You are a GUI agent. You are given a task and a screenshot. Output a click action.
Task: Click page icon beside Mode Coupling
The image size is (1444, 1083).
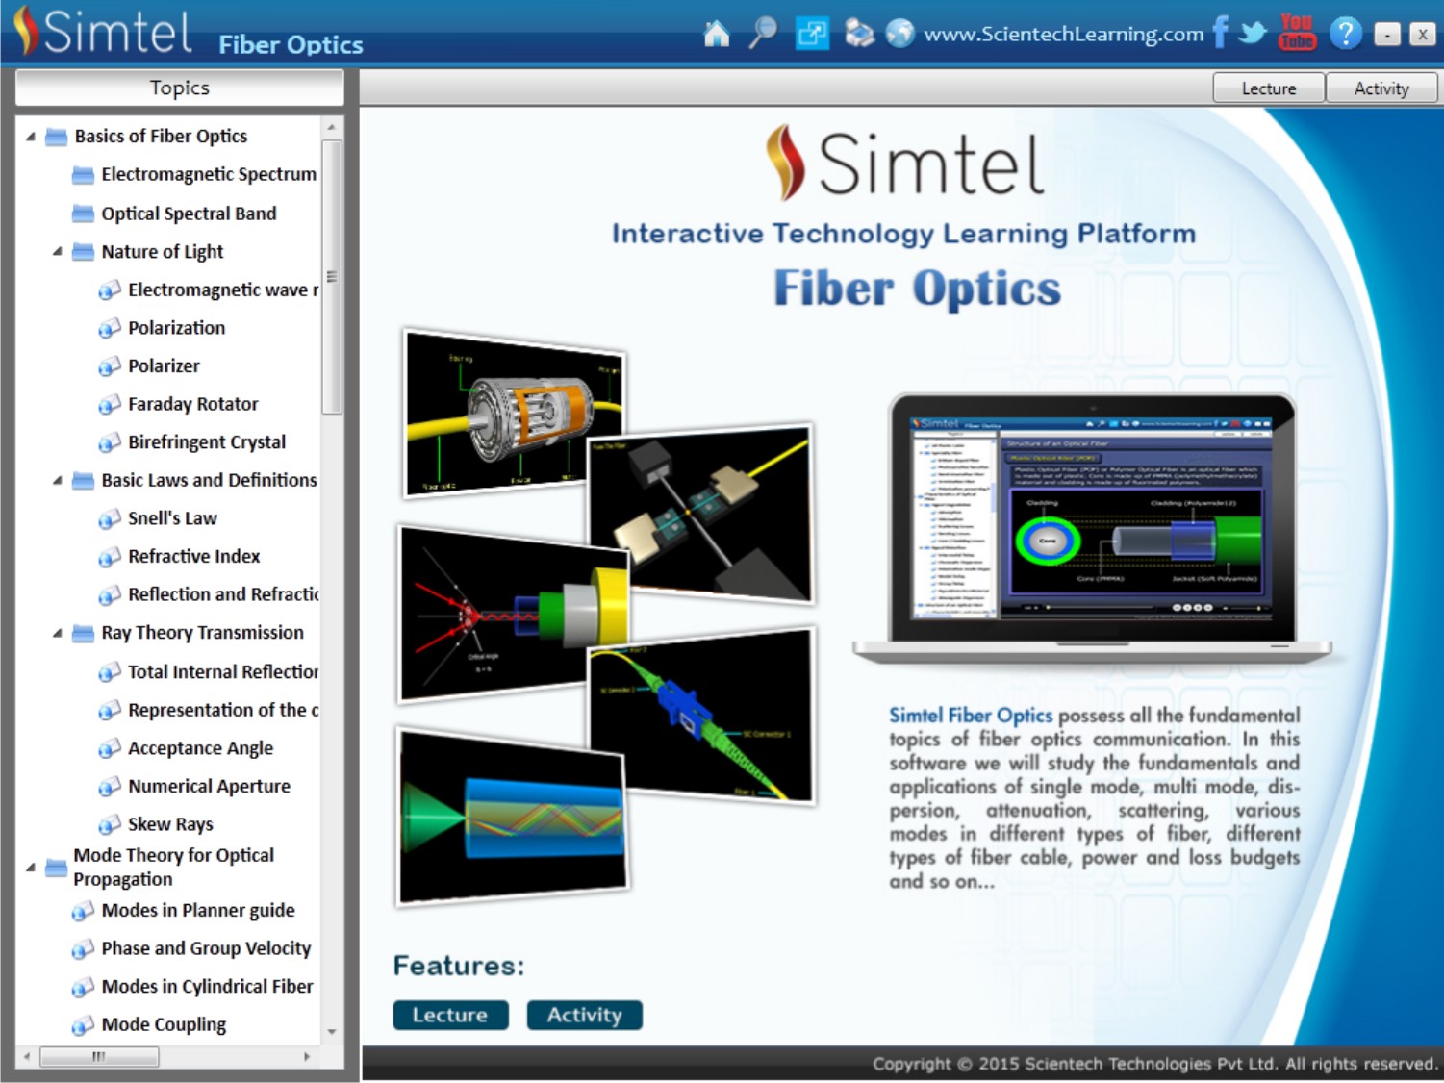pyautogui.click(x=83, y=1025)
